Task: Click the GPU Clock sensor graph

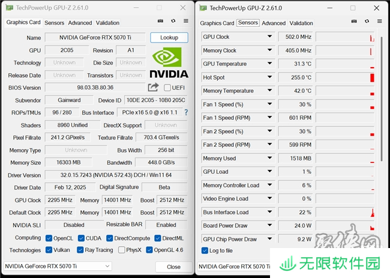Action: [345, 37]
